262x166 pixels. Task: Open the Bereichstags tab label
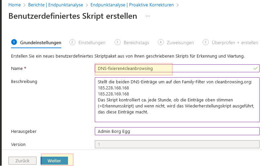click(136, 43)
